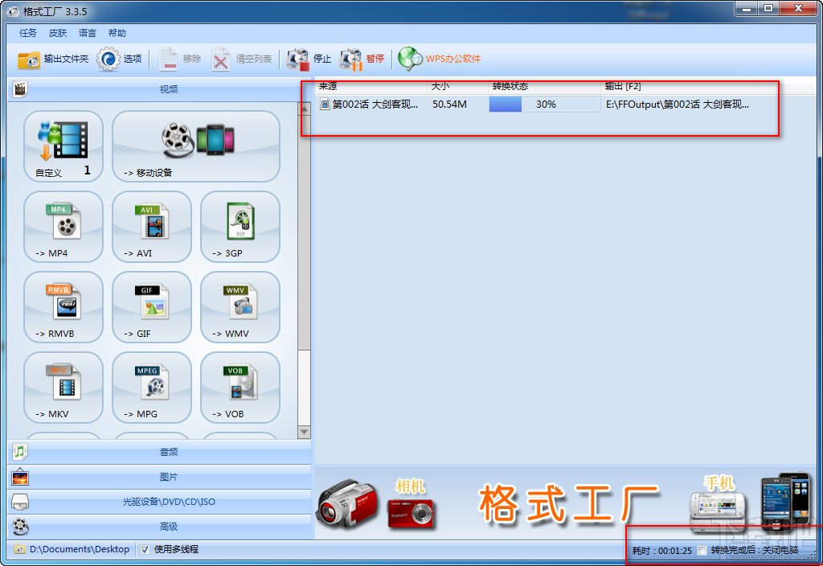Click the 格式工厂 title bar app icon

click(x=13, y=11)
